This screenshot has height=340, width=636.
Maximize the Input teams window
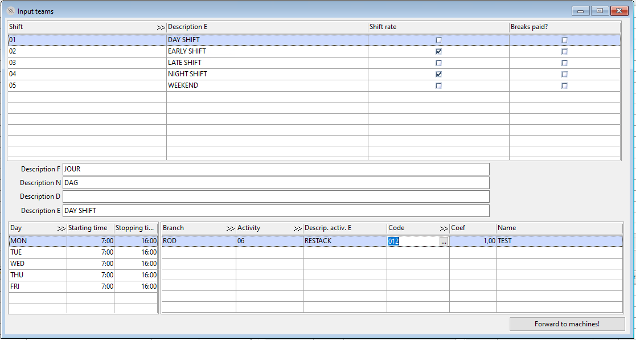pos(600,11)
